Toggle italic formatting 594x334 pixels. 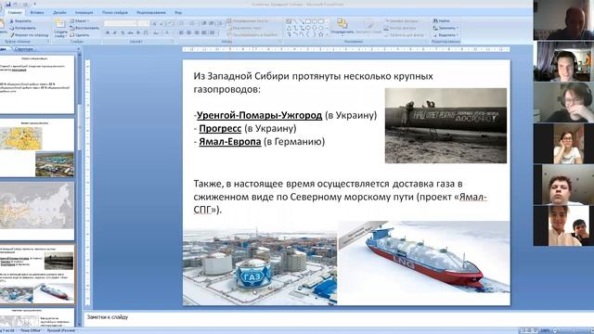click(x=115, y=33)
